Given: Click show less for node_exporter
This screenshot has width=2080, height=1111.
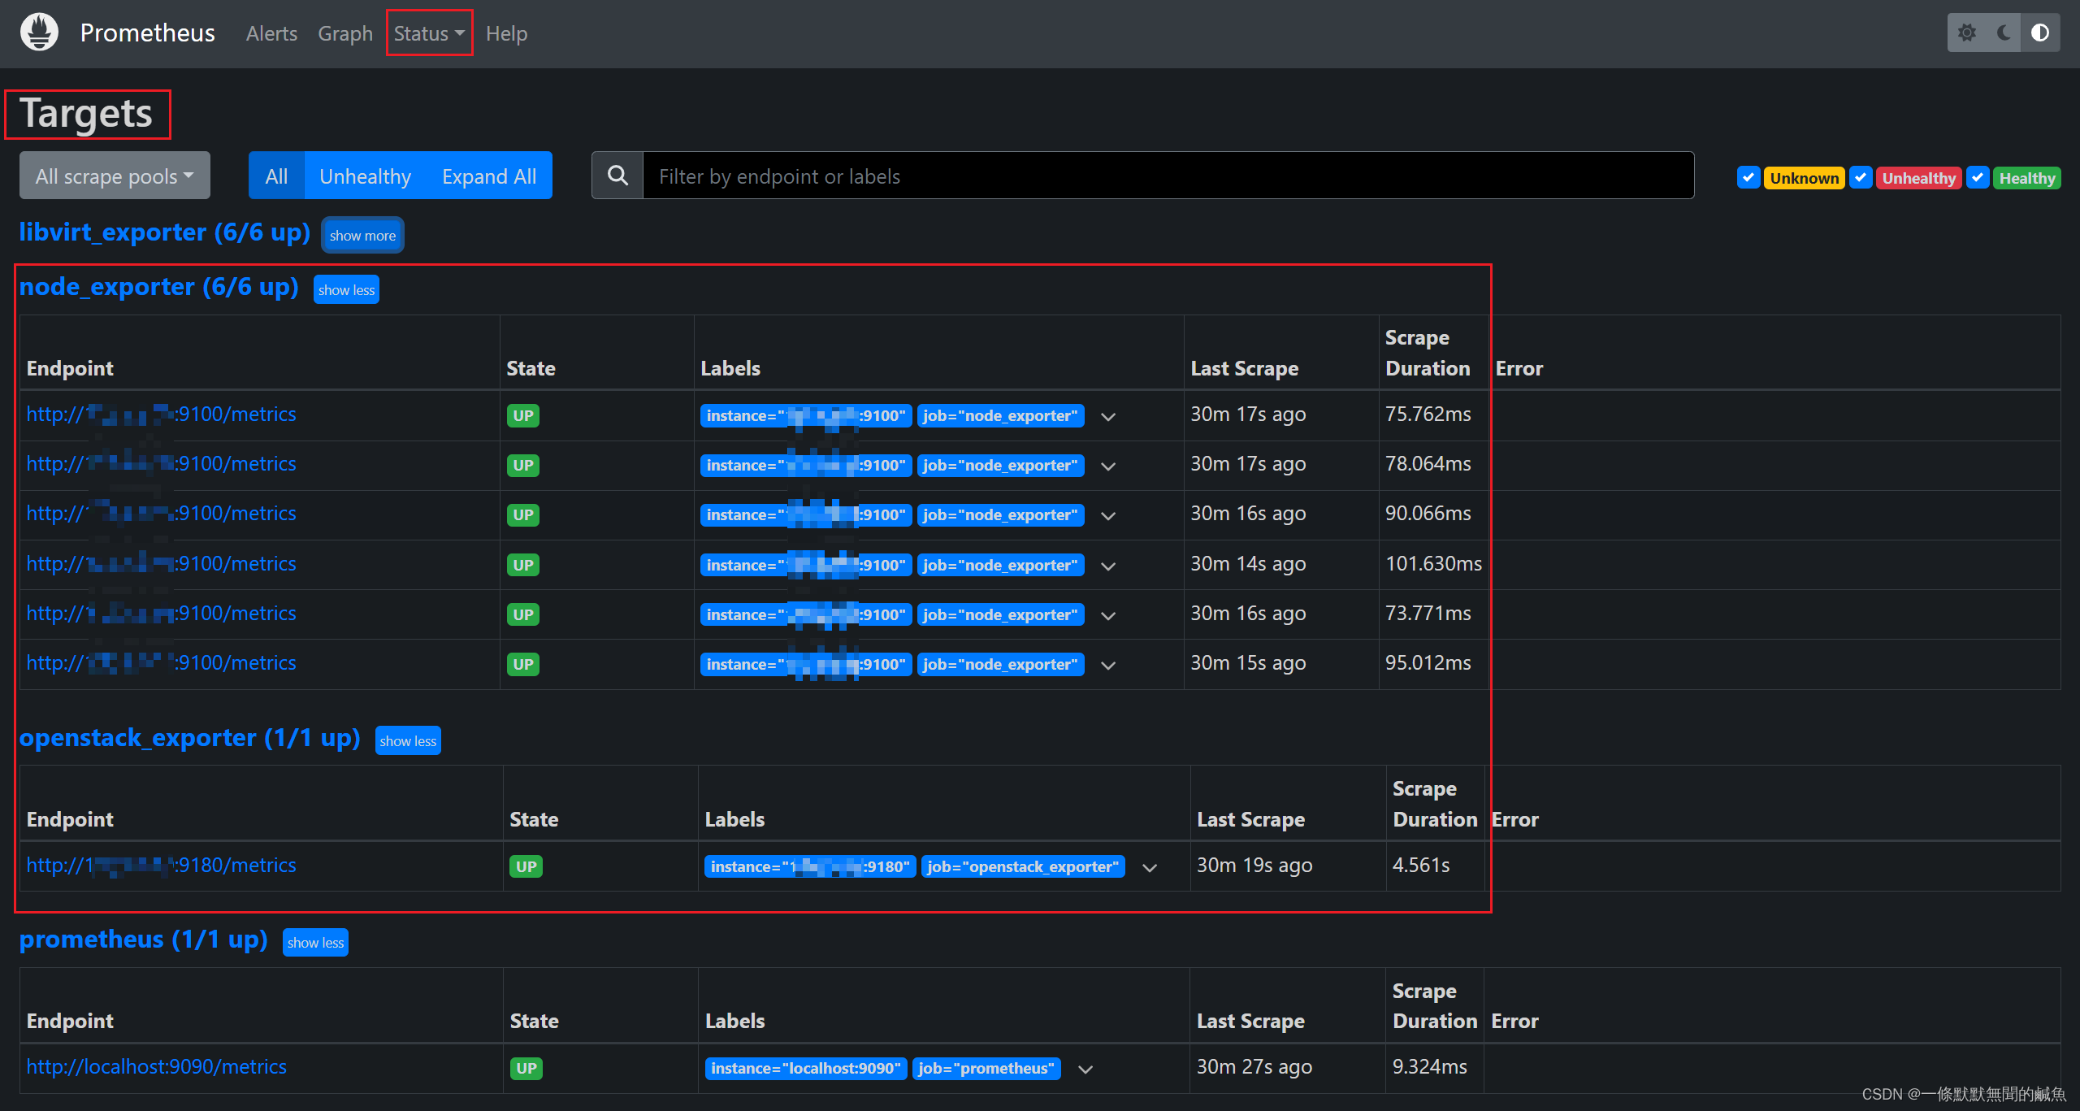Looking at the screenshot, I should (x=346, y=289).
